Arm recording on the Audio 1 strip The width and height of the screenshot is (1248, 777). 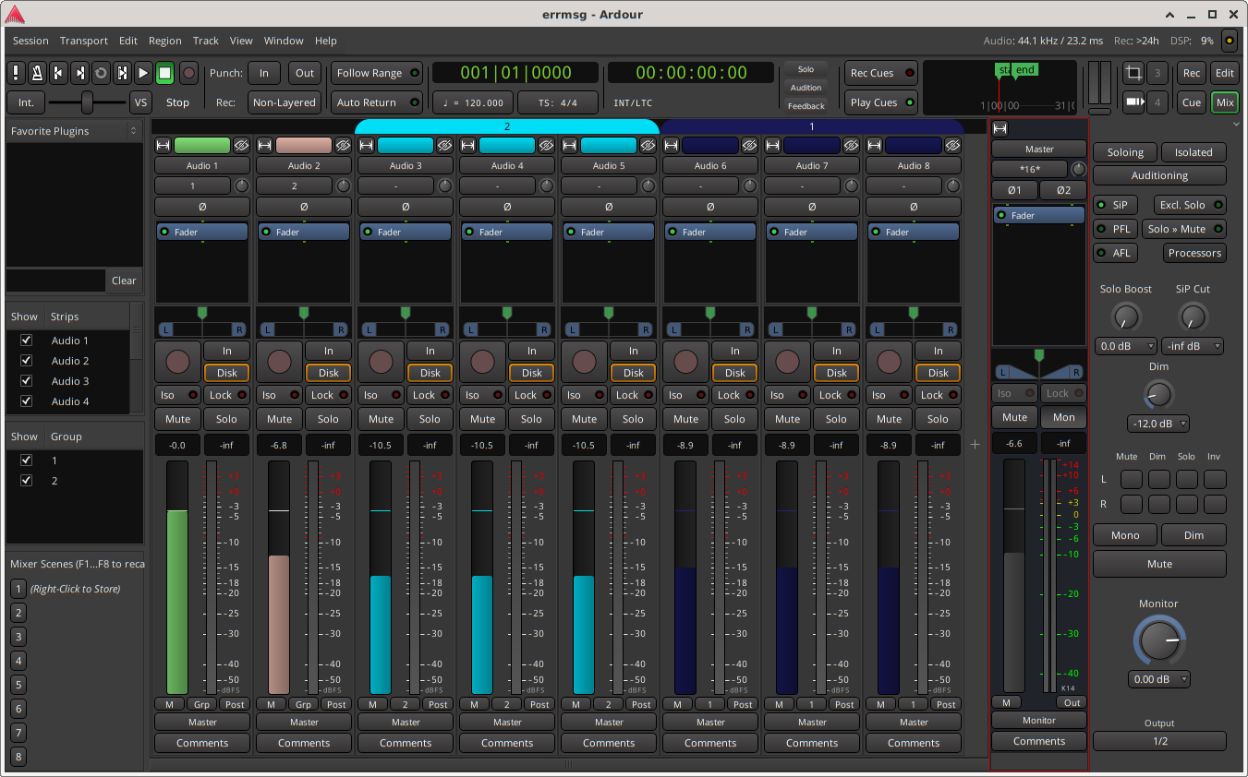(x=177, y=362)
